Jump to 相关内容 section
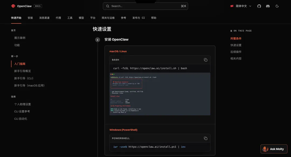The width and height of the screenshot is (291, 157). tap(236, 59)
